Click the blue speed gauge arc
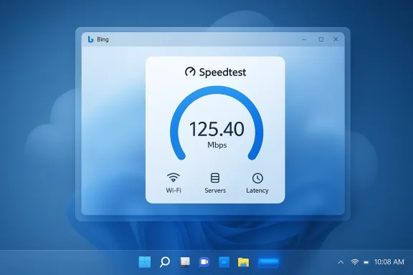The height and width of the screenshot is (275, 413). (x=217, y=90)
